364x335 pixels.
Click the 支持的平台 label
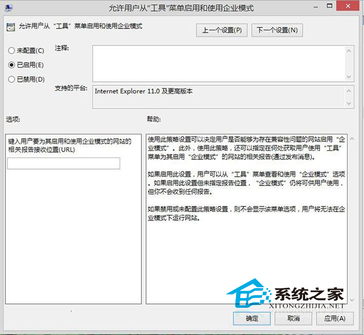(71, 88)
